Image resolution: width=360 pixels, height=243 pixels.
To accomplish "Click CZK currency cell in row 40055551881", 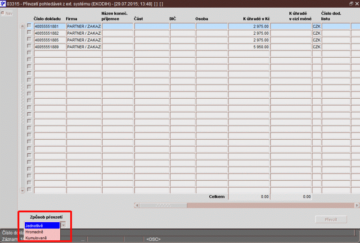I will pyautogui.click(x=317, y=27).
